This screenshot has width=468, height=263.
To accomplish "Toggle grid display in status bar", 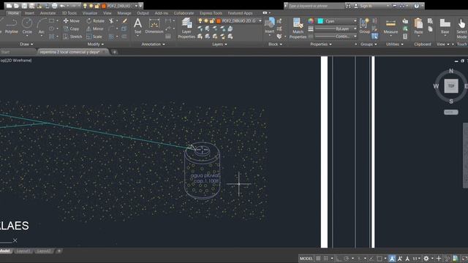I will pos(319,259).
